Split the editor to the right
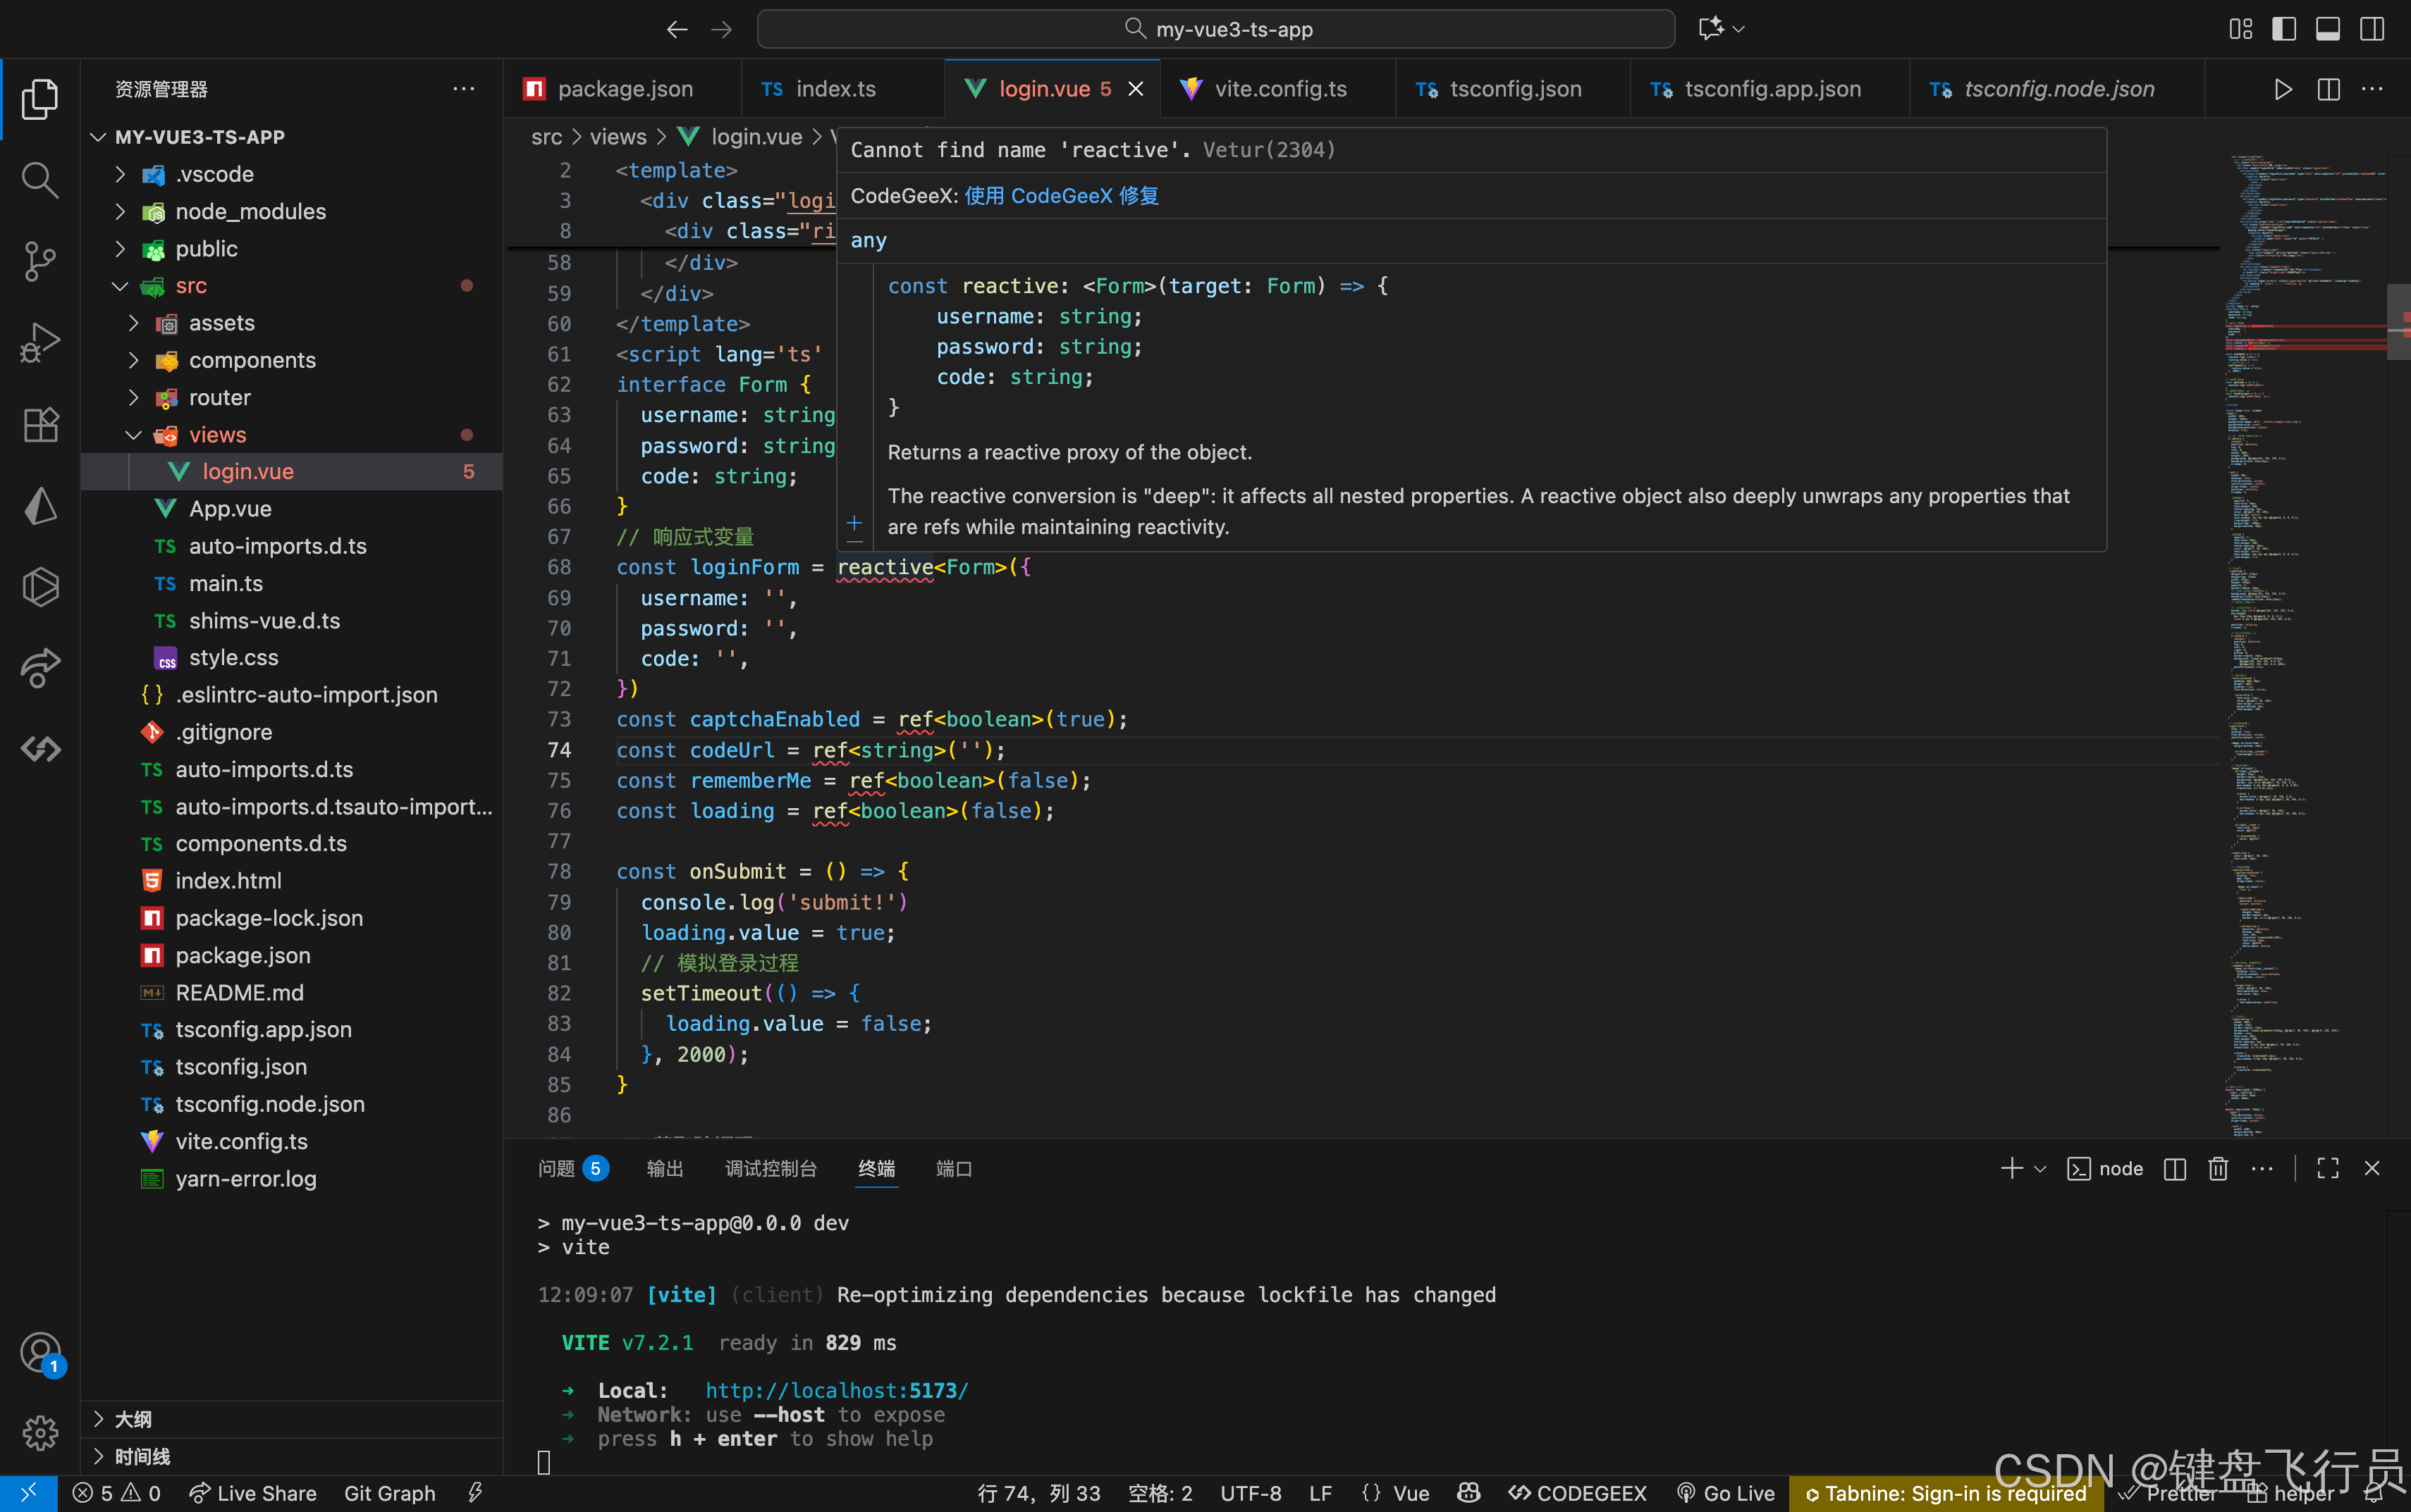 pos(2328,89)
